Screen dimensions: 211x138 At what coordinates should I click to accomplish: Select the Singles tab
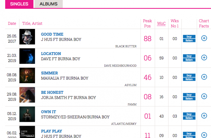(19, 4)
